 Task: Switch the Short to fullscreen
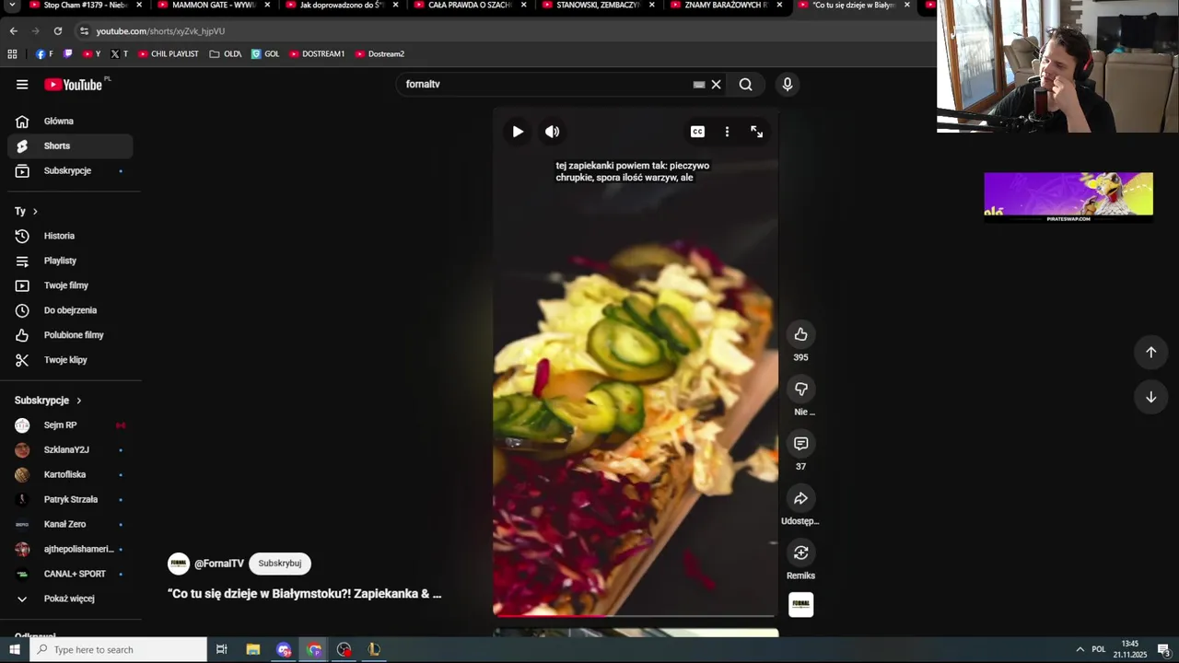coord(756,132)
